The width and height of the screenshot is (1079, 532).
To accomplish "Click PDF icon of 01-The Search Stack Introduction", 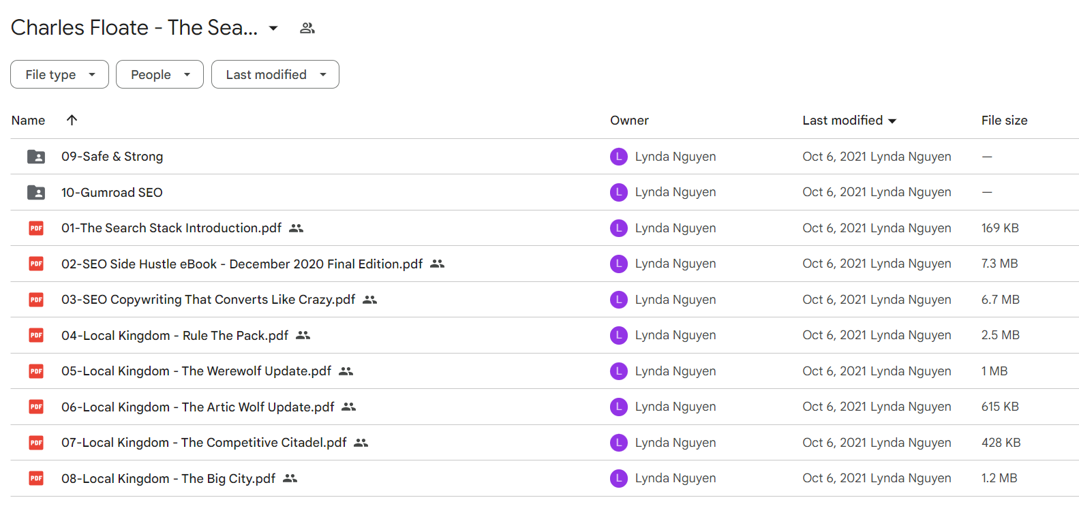I will tap(36, 228).
